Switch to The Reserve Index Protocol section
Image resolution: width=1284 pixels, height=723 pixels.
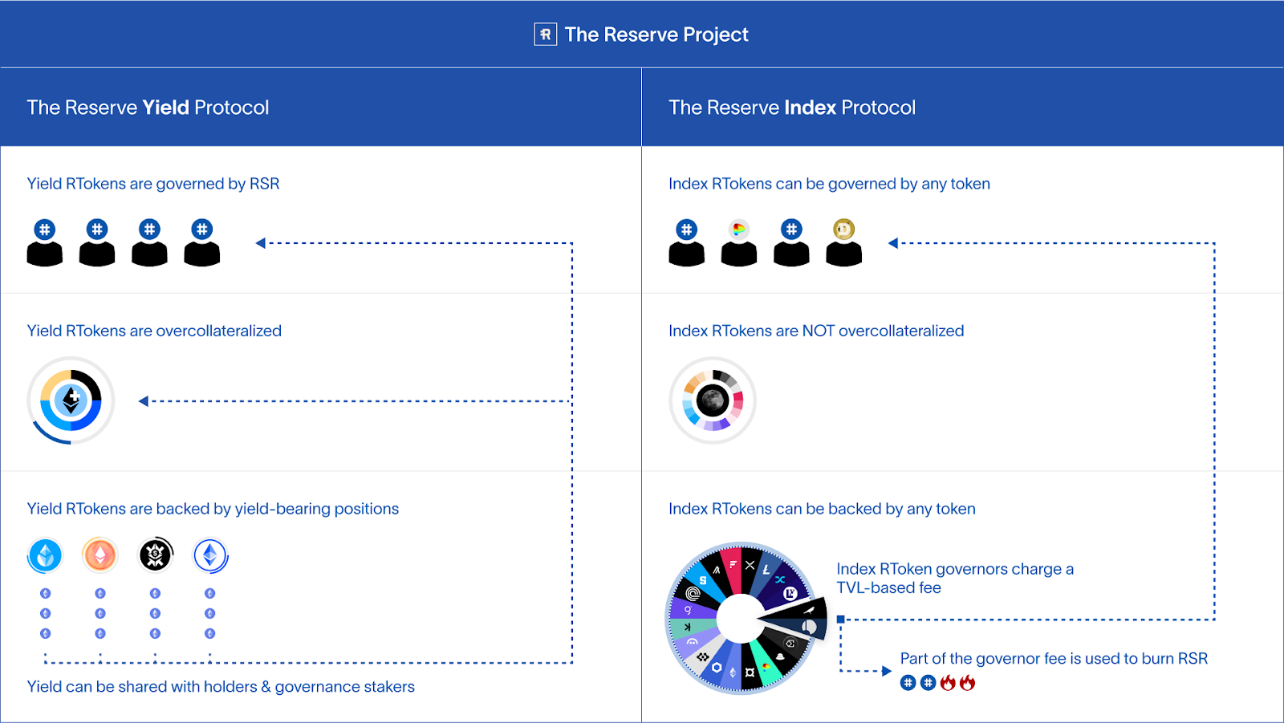tap(792, 107)
